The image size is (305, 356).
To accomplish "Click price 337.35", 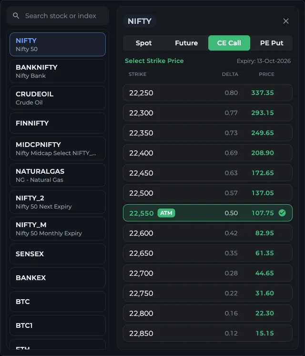I will pyautogui.click(x=263, y=93).
